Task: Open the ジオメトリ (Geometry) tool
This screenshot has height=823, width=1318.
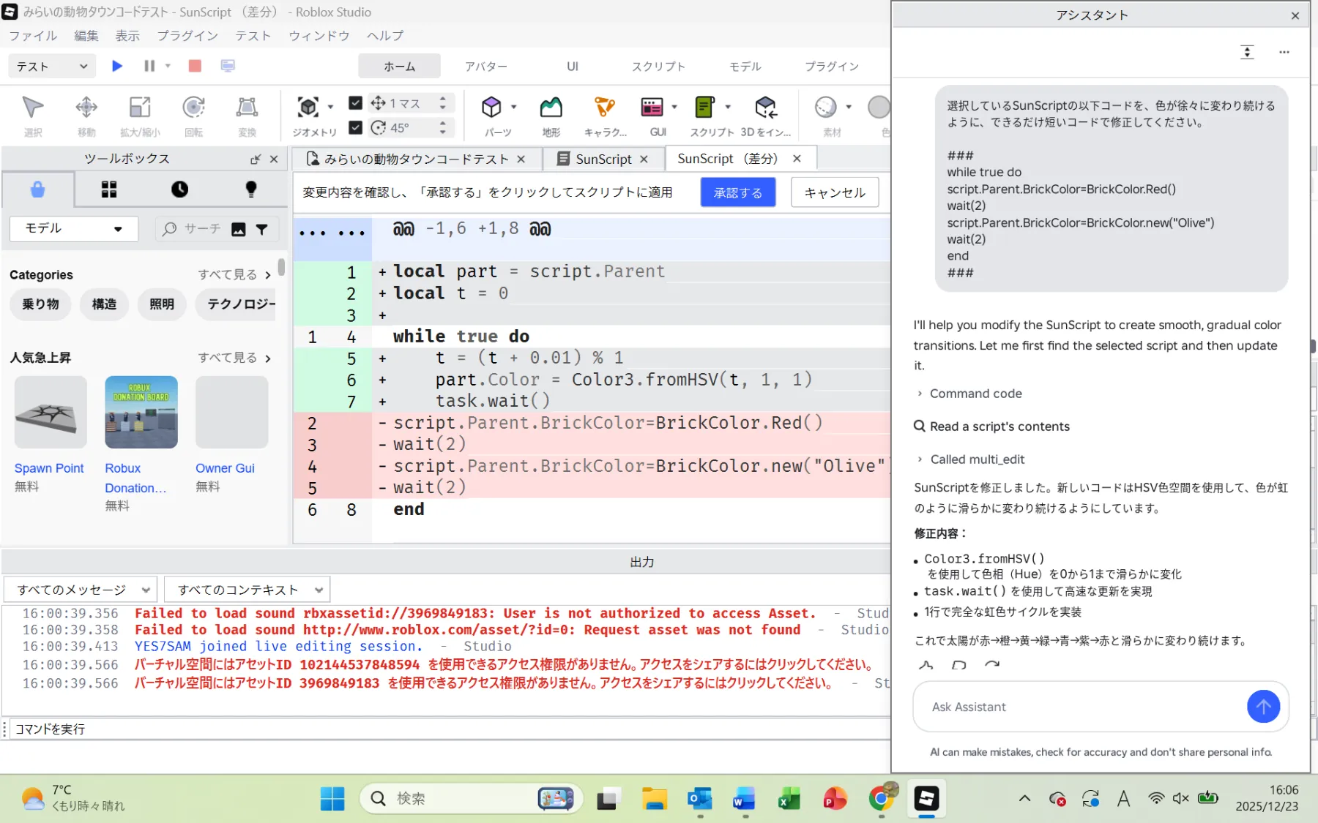Action: click(x=308, y=108)
